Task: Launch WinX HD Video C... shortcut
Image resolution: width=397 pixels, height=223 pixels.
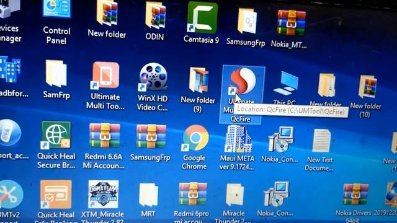Action: click(x=153, y=87)
